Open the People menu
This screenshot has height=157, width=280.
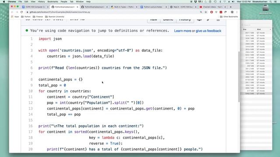point(64,2)
